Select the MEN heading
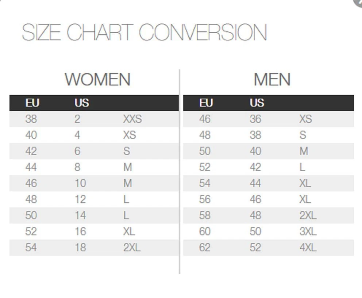Screen dimensions: 362x298 pos(272,79)
